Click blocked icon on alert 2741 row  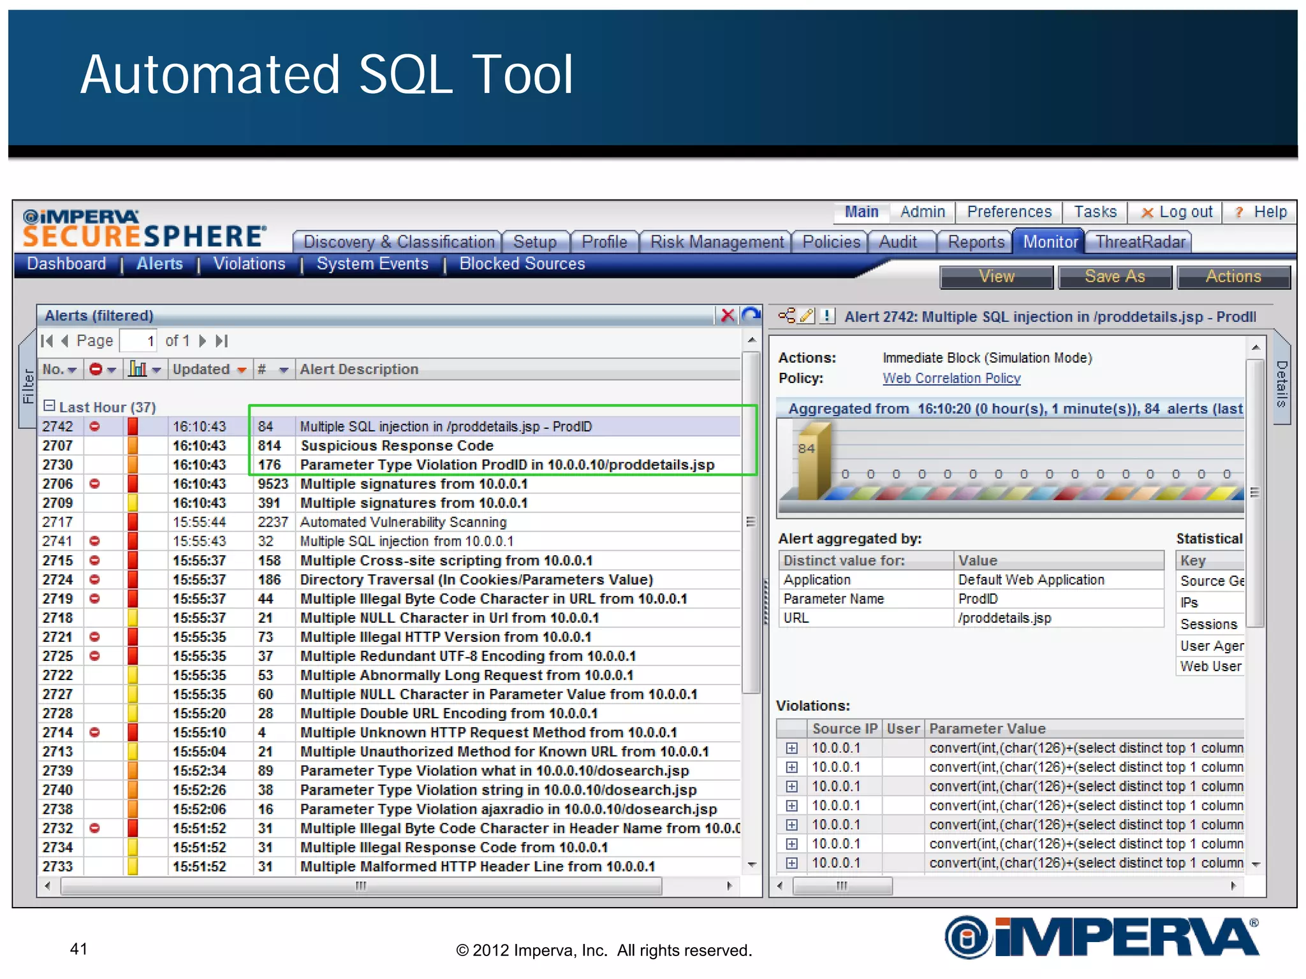[94, 541]
